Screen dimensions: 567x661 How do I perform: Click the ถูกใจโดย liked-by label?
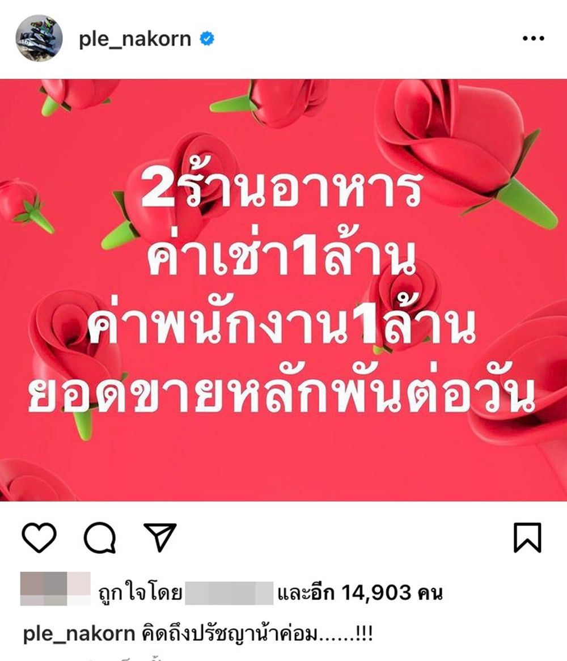coord(140,593)
